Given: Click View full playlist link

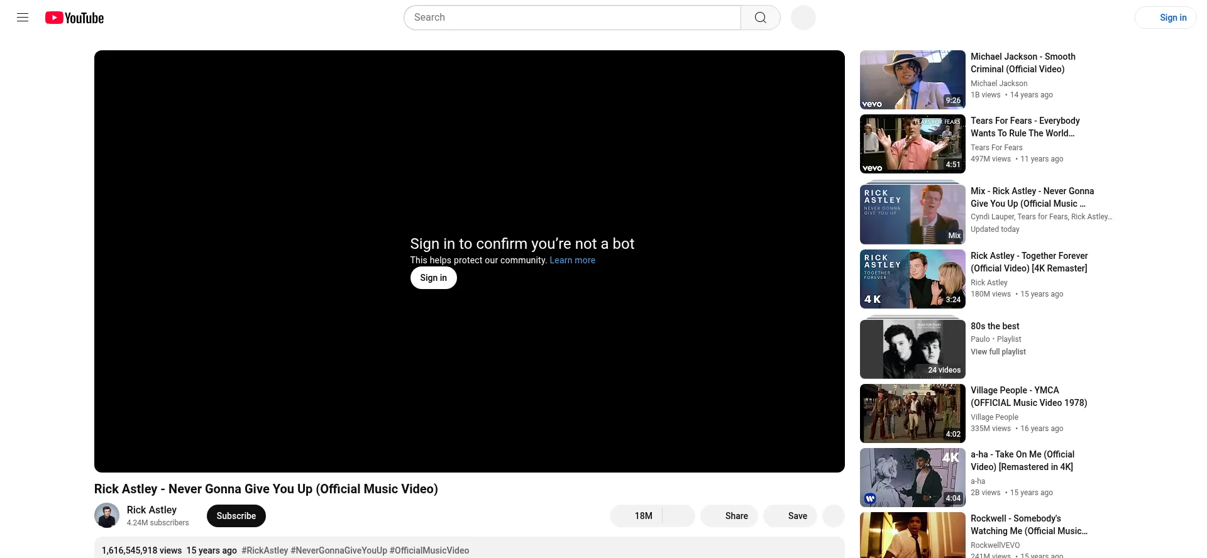Looking at the screenshot, I should 998,352.
